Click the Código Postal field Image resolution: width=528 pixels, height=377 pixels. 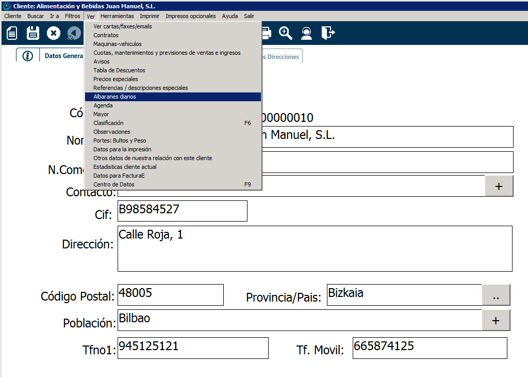click(x=171, y=295)
